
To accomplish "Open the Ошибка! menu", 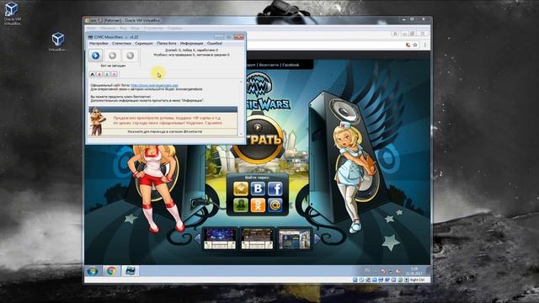I will click(215, 43).
